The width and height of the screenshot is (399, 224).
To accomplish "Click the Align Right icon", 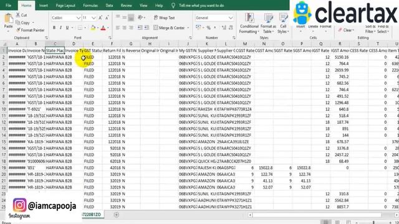I will tap(131, 27).
